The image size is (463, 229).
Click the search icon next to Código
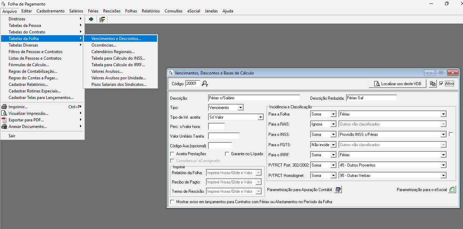click(205, 83)
